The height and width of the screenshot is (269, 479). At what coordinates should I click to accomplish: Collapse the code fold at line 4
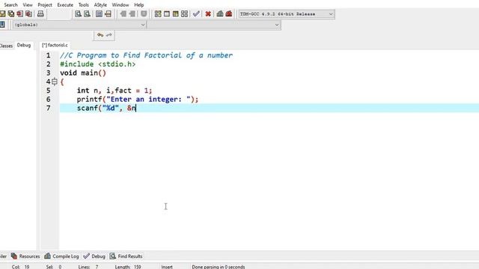coord(55,81)
